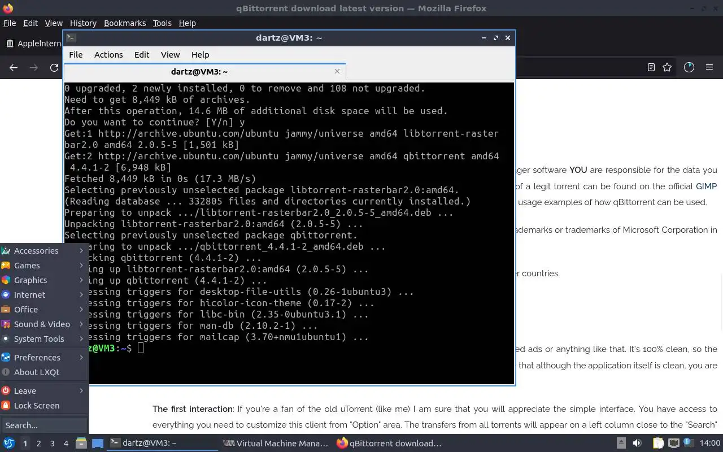Screen dimensions: 723x452
Task: Launch the file manager from the panel
Action: click(x=81, y=443)
